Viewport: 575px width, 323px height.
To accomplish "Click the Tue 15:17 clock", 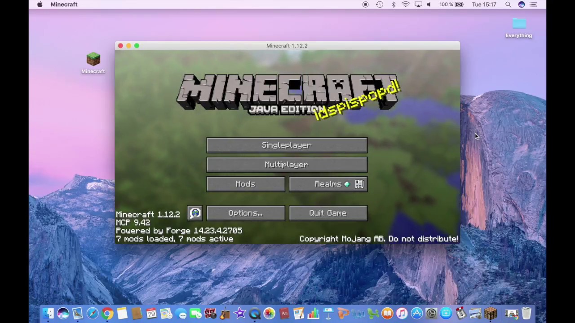I will (x=484, y=4).
